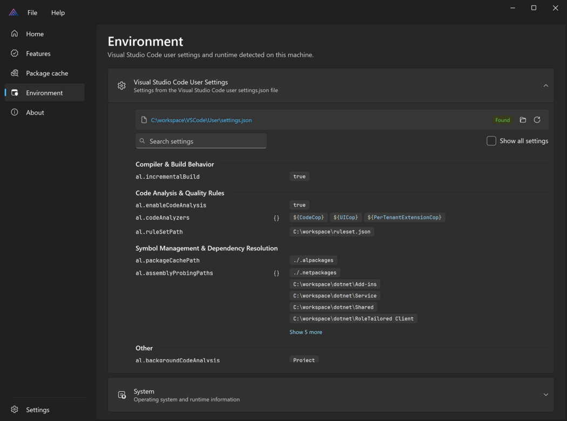Click the Code Analysis & Quality Rules heading
This screenshot has height=421, width=567.
pyautogui.click(x=180, y=193)
